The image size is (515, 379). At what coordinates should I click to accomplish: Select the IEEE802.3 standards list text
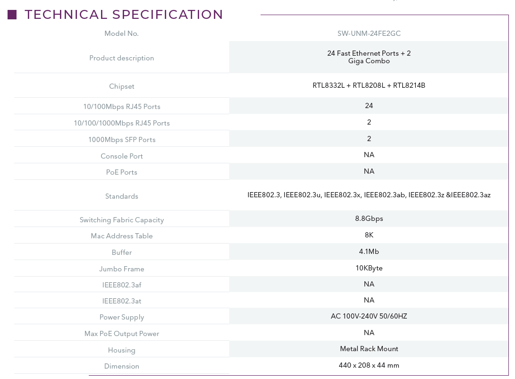pyautogui.click(x=369, y=195)
